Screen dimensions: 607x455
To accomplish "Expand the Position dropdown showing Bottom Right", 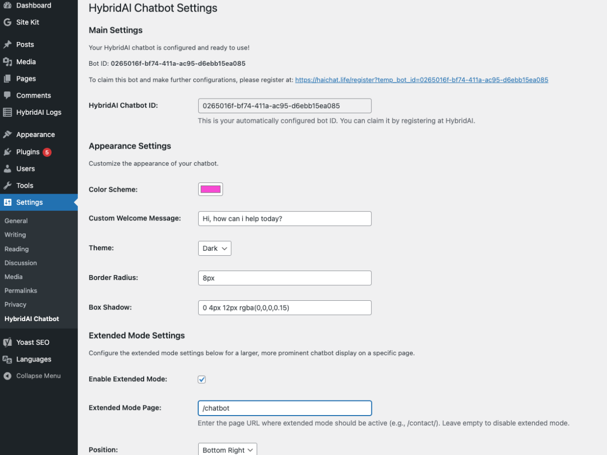I will tap(227, 449).
